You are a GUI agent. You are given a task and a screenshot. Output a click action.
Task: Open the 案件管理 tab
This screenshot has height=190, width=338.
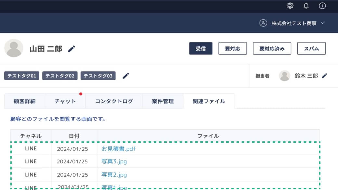pyautogui.click(x=163, y=101)
